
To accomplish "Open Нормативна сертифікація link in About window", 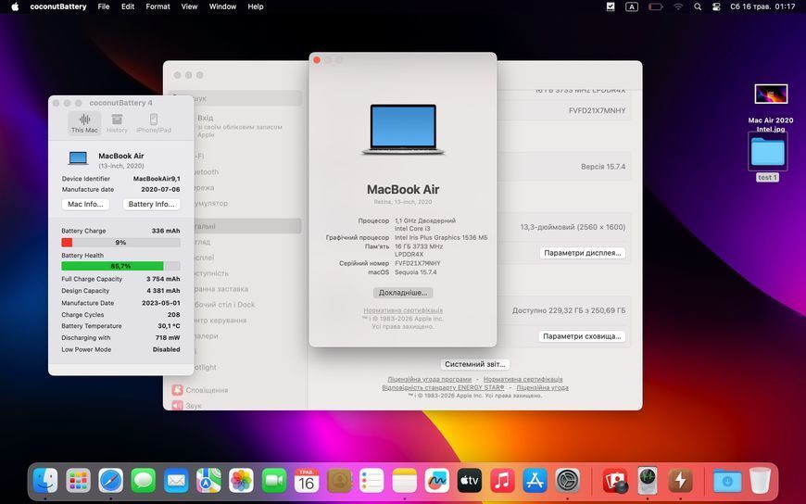I will [403, 310].
